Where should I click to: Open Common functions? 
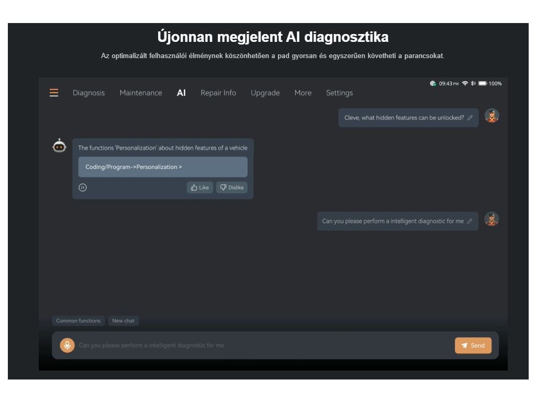79,321
